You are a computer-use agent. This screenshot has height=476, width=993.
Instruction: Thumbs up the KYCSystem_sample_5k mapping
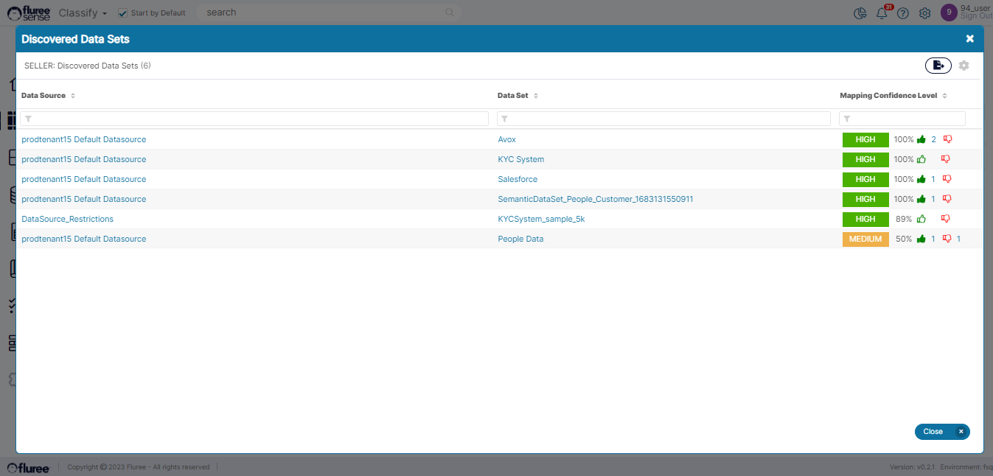921,219
